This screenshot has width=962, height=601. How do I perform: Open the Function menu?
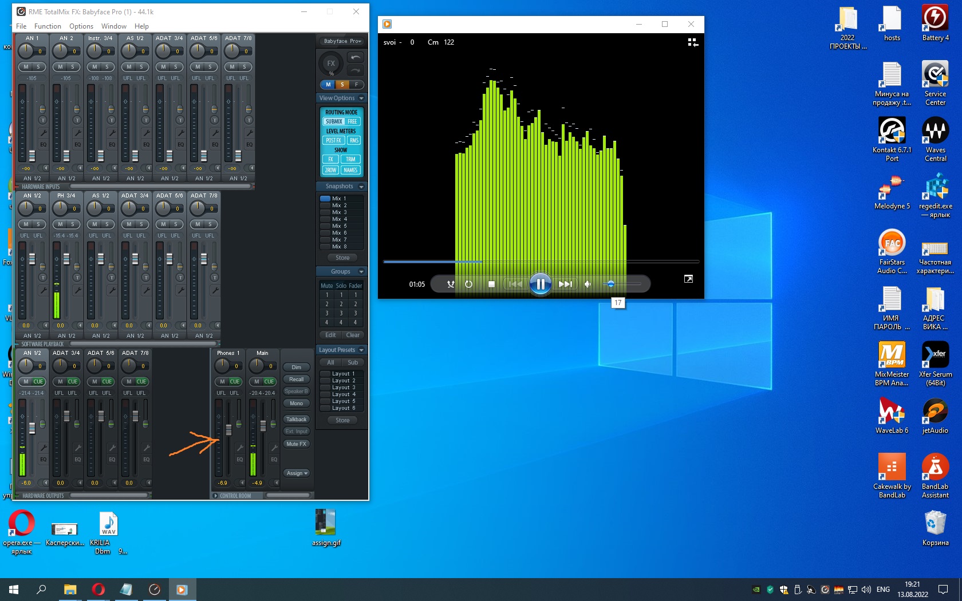point(48,26)
